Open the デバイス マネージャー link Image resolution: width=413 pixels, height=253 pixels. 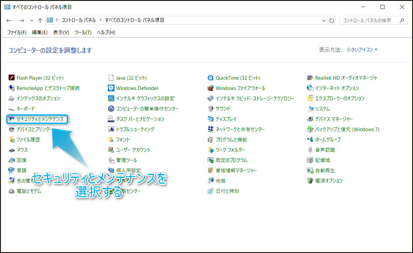tap(334, 119)
